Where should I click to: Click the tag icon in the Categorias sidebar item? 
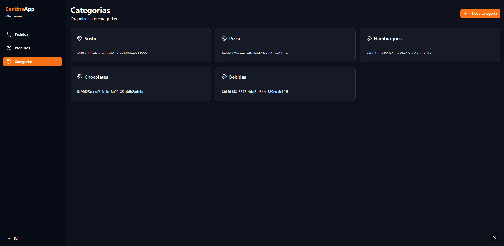point(9,62)
